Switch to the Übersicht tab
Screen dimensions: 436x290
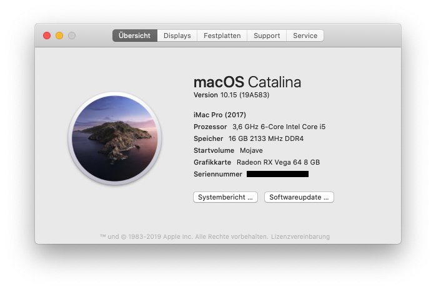[135, 36]
